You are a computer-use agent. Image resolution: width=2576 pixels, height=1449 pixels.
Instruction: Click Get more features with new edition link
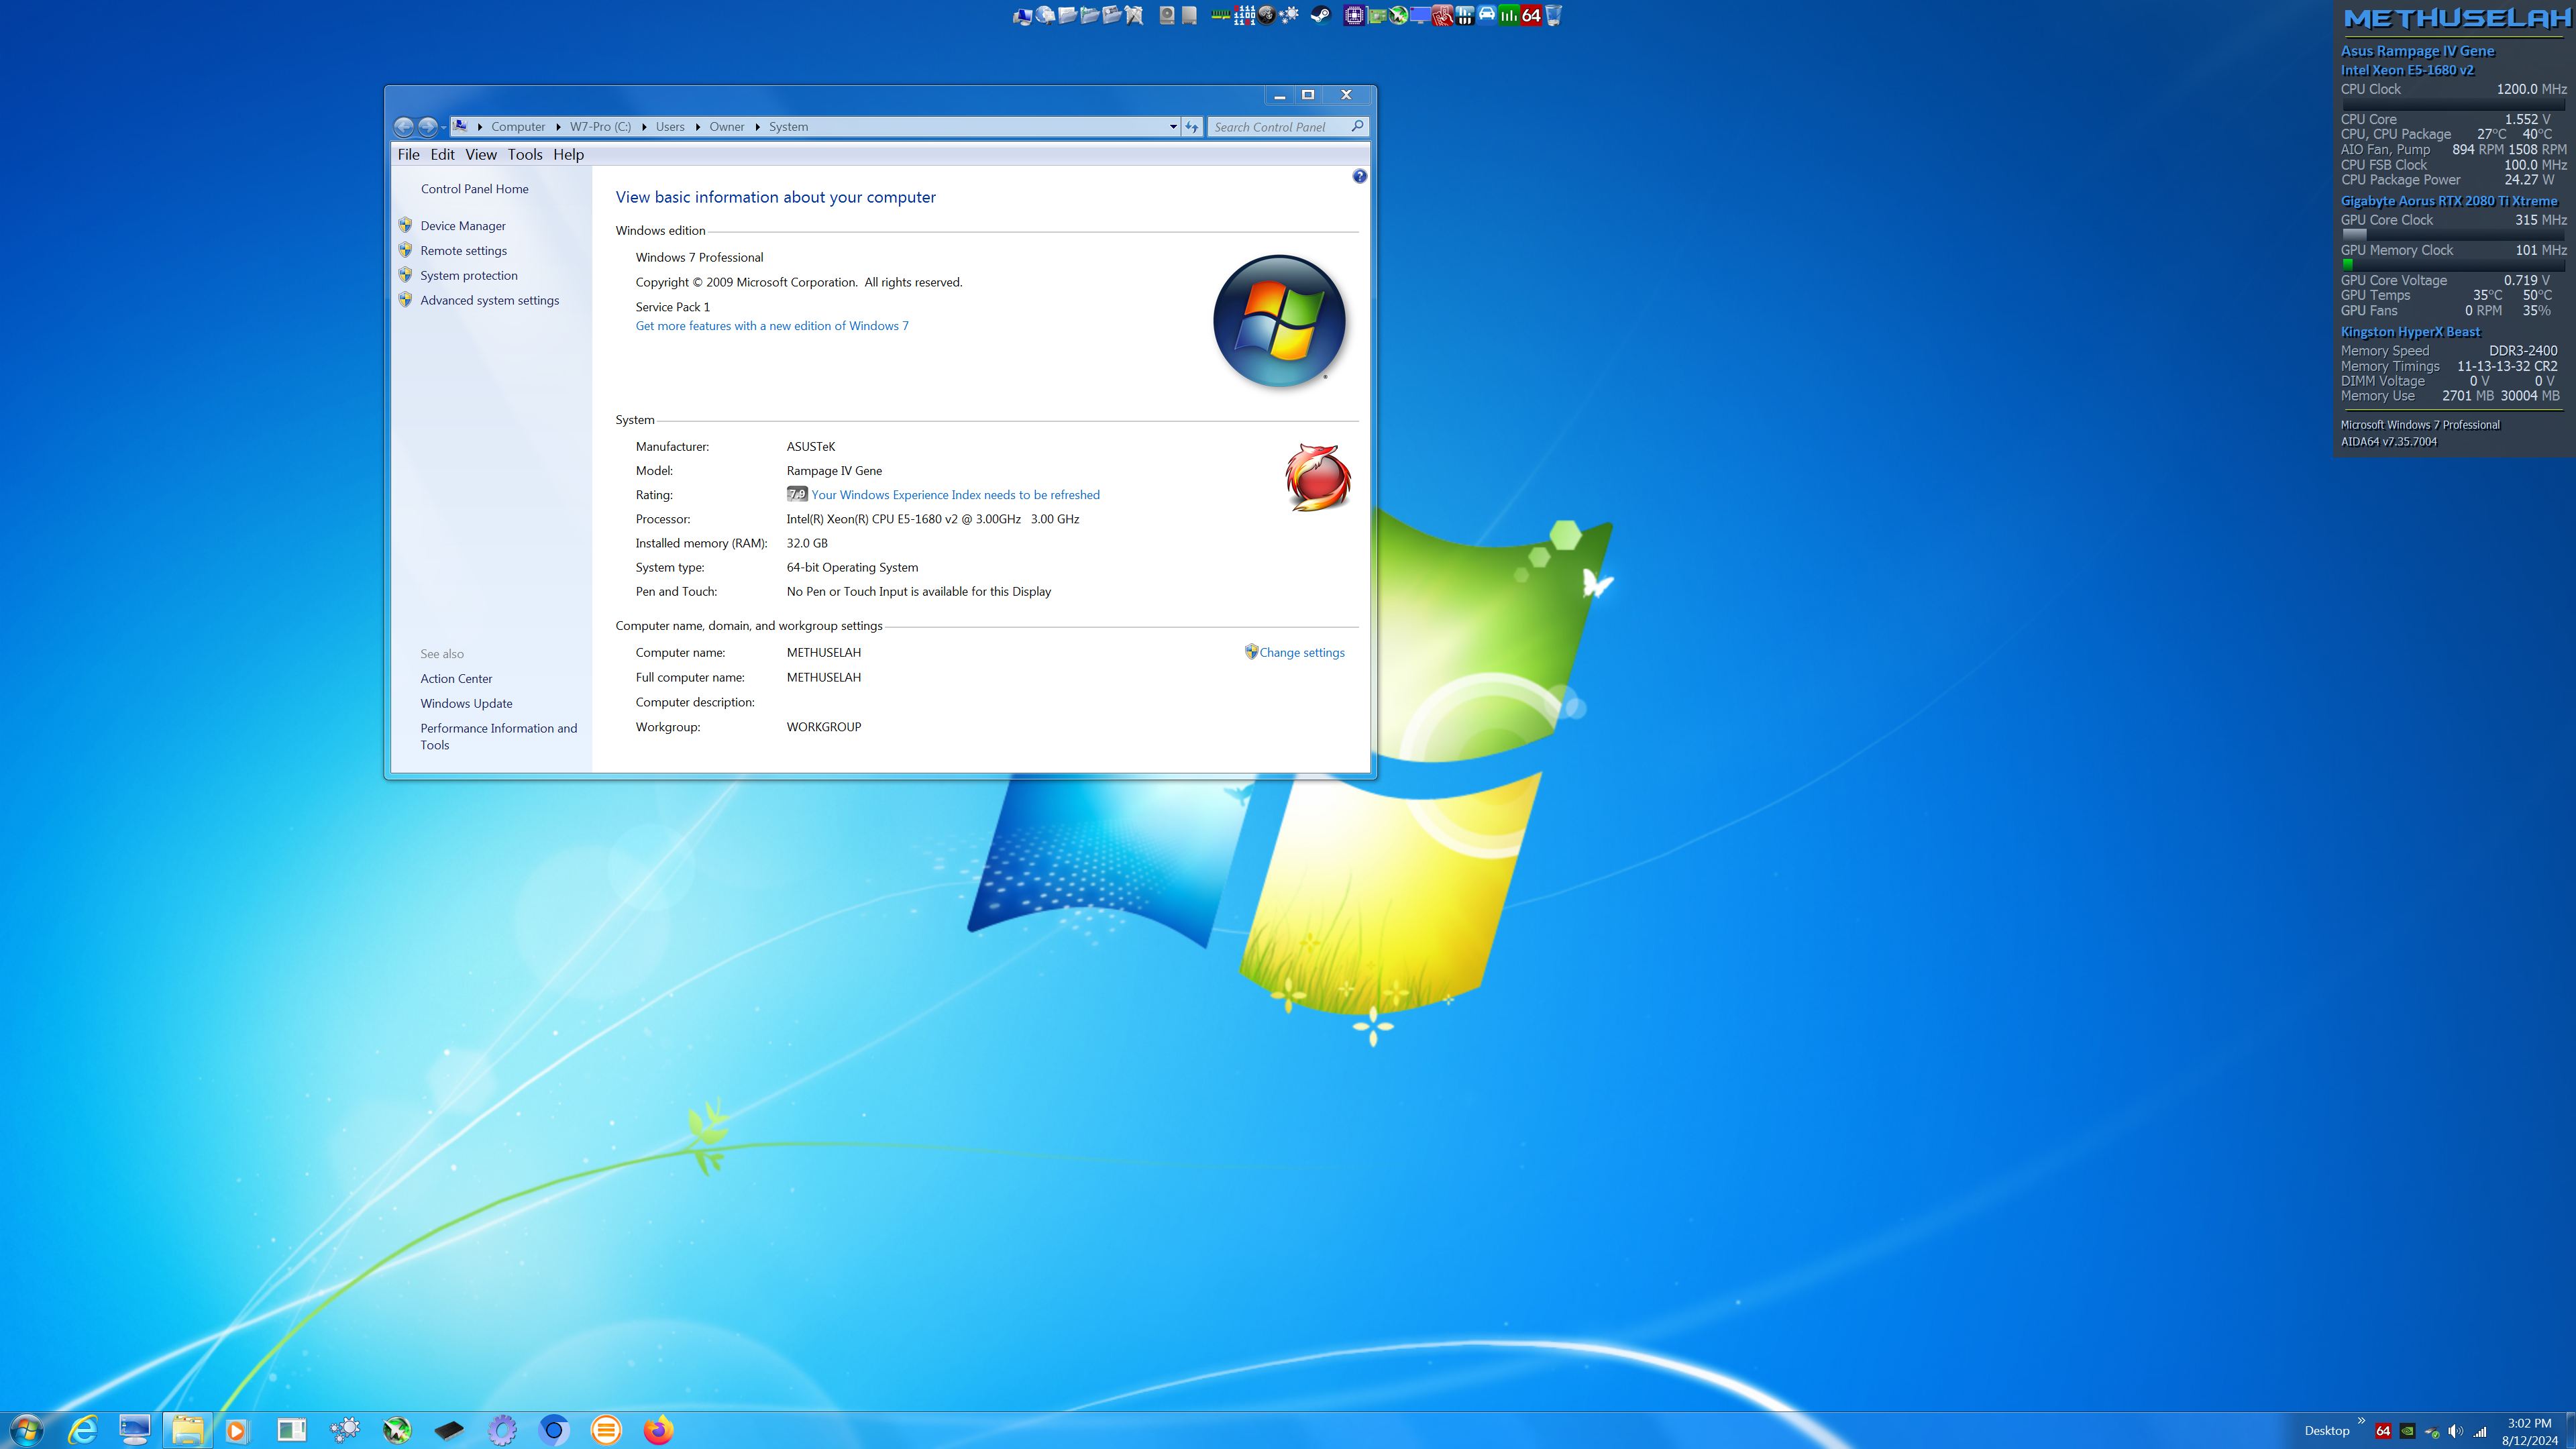pyautogui.click(x=772, y=326)
